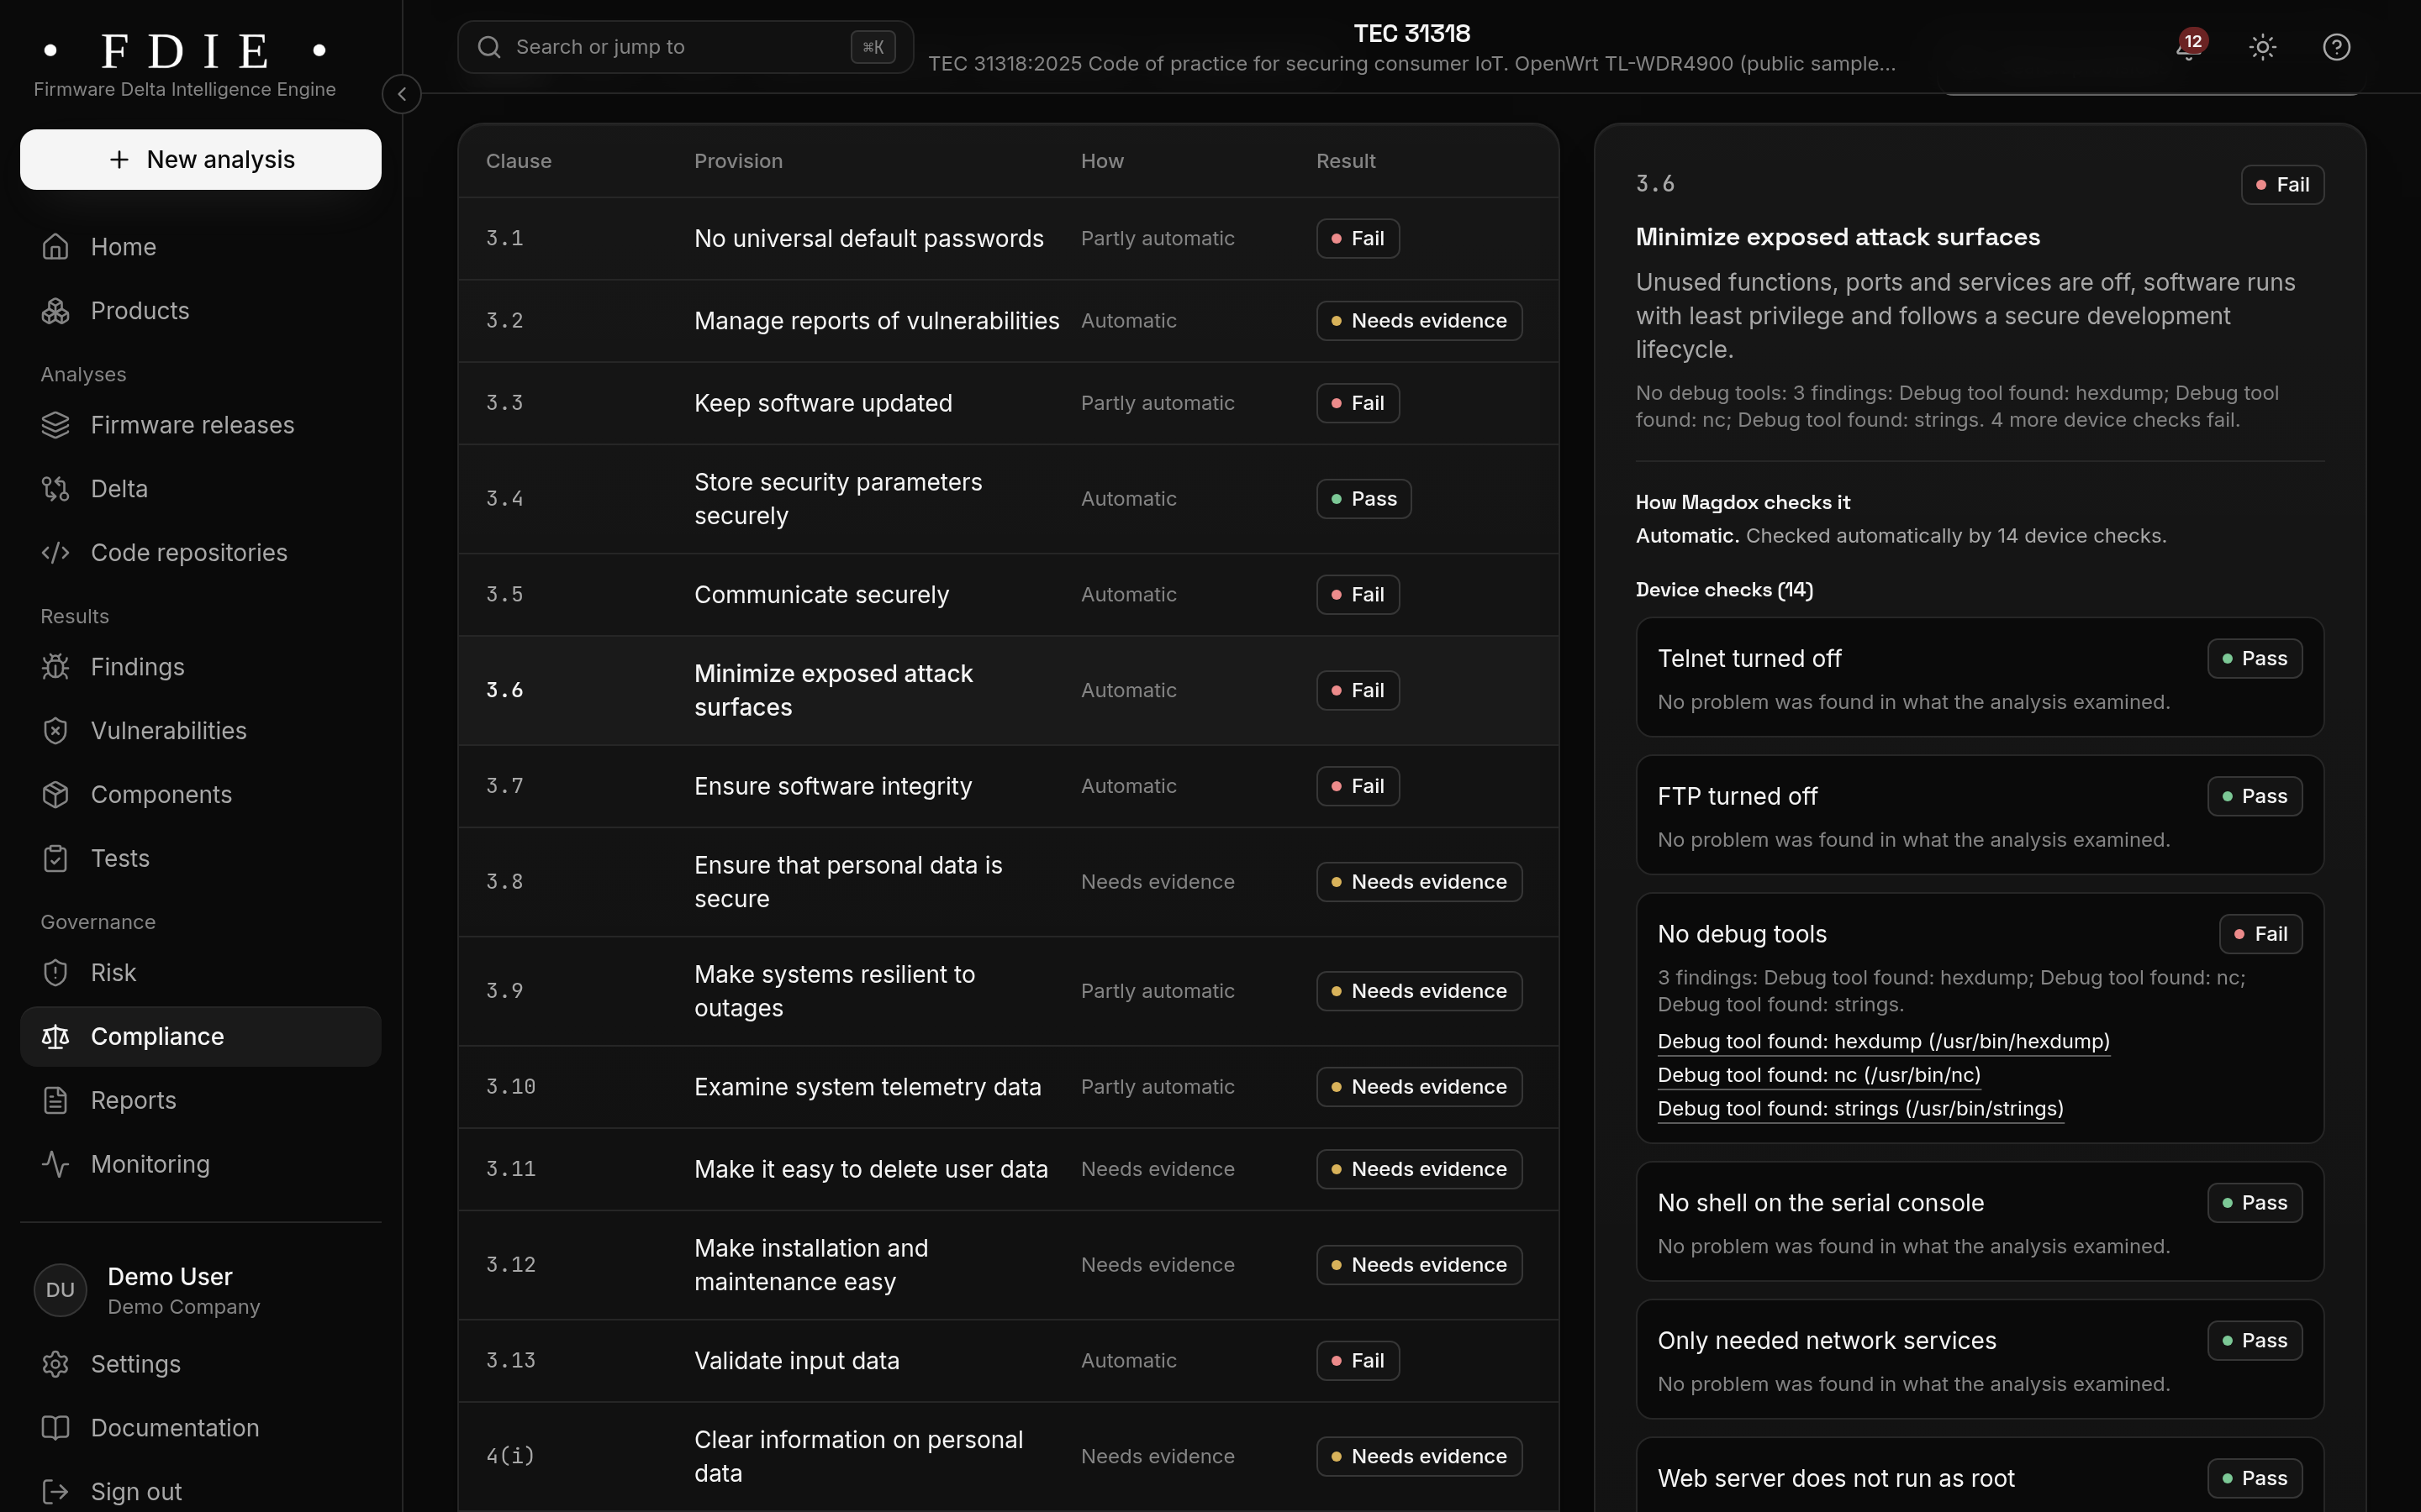Viewport: 2421px width, 1512px height.
Task: Open the strings debug tool finding link
Action: 1861,1109
